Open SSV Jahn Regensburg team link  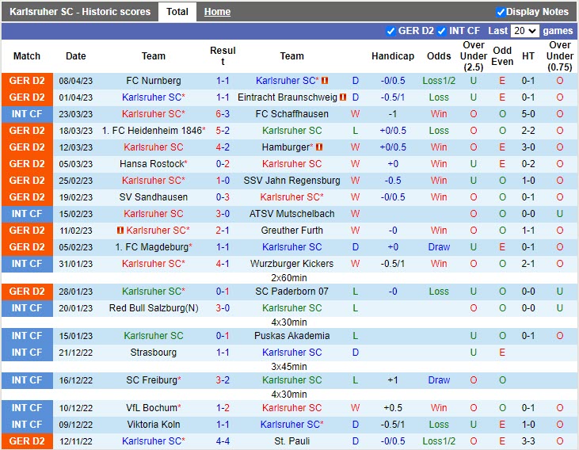(291, 181)
